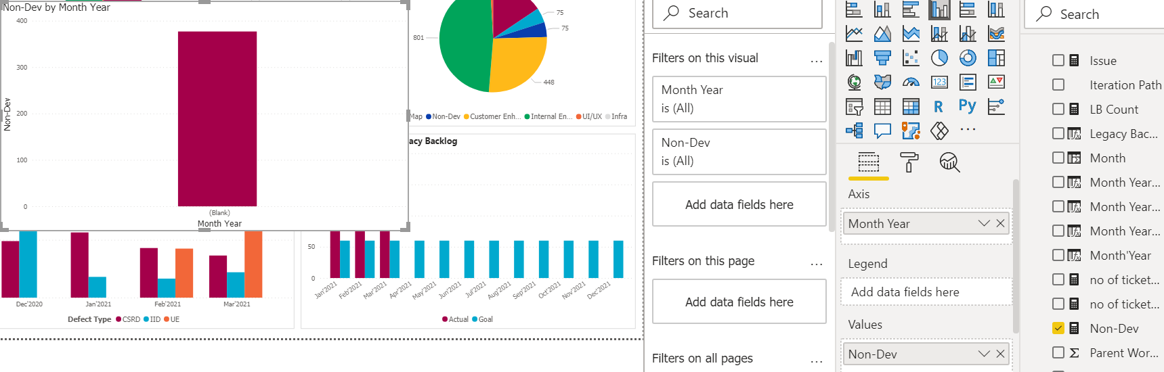
Task: Select the waterfall chart visual
Action: [x=854, y=58]
